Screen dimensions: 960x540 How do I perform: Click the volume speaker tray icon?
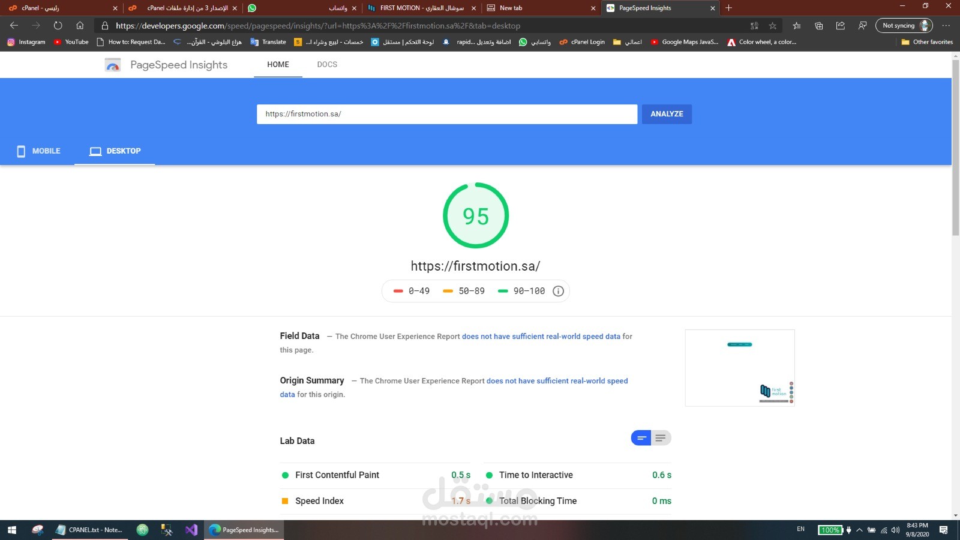pyautogui.click(x=895, y=530)
